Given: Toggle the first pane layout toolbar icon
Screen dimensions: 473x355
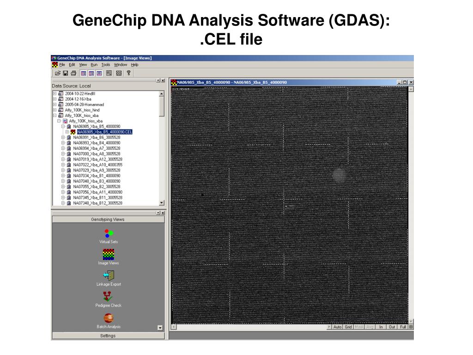Looking at the screenshot, I should pyautogui.click(x=84, y=73).
